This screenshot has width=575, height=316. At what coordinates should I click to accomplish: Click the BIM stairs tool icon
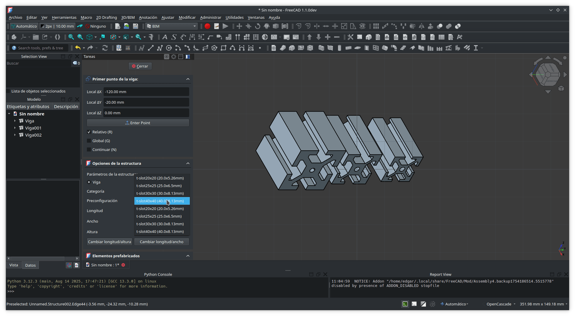403,48
